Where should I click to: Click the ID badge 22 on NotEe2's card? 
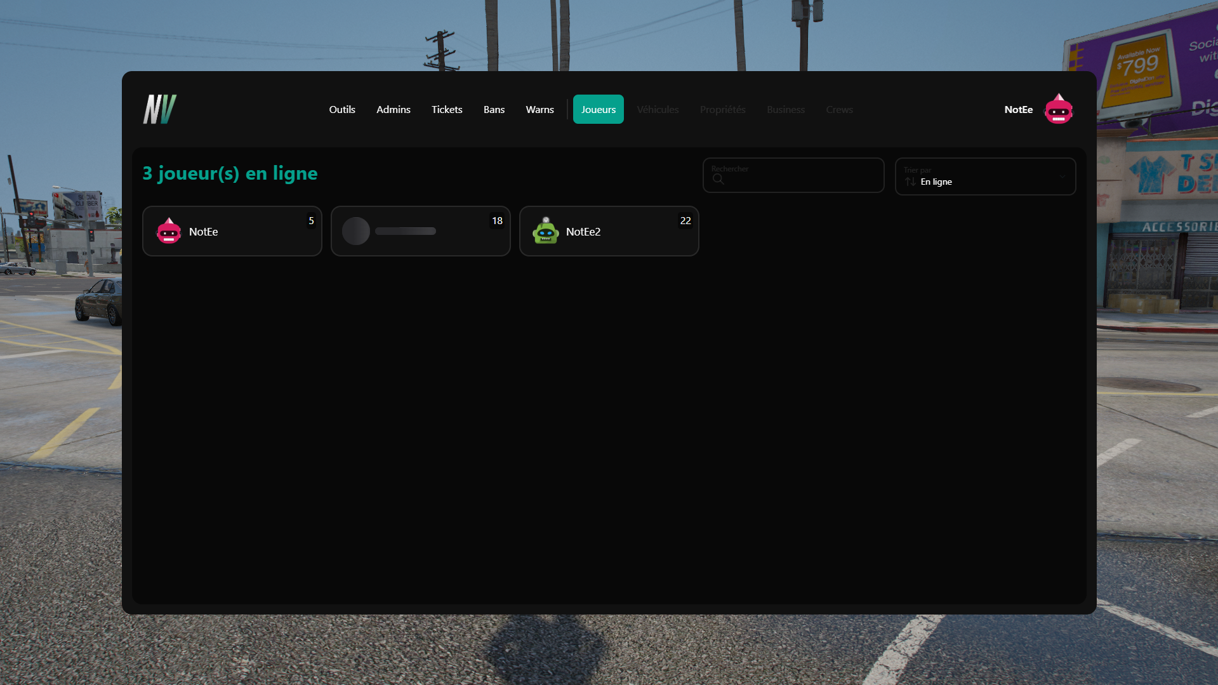[x=685, y=221]
